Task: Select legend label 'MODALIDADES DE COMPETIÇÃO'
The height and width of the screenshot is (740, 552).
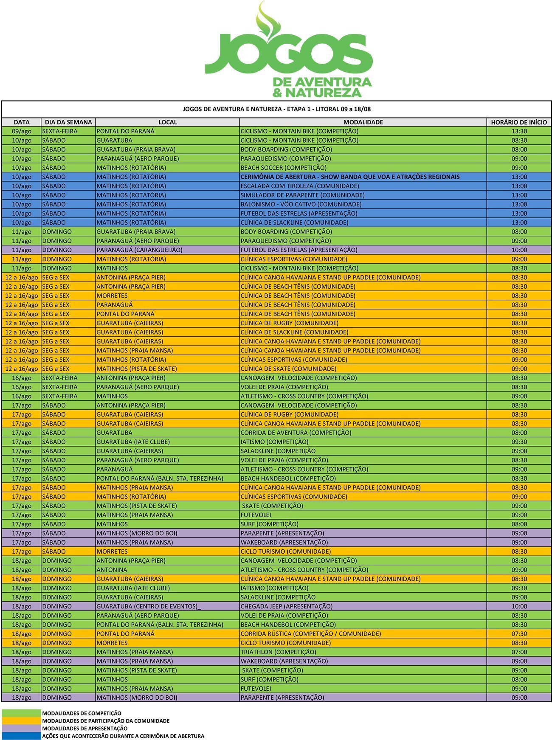Action: coord(82,713)
